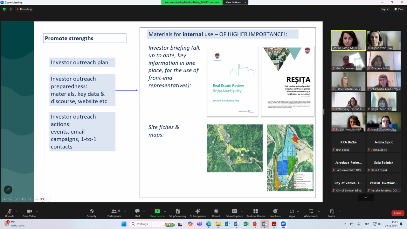Go to previous slide arrow

(4, 199)
